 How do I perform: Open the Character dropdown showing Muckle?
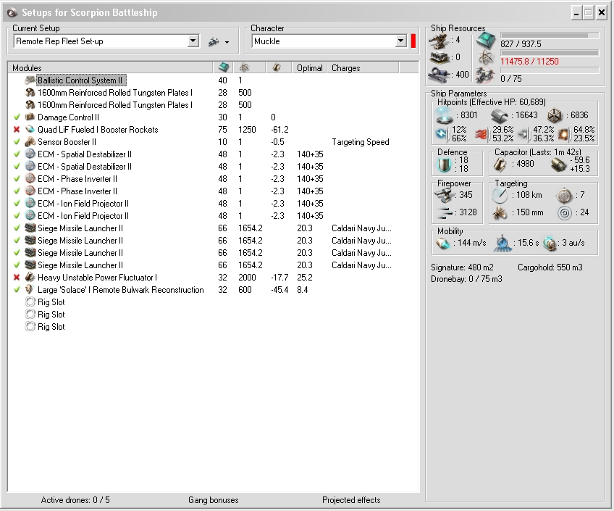pyautogui.click(x=400, y=41)
